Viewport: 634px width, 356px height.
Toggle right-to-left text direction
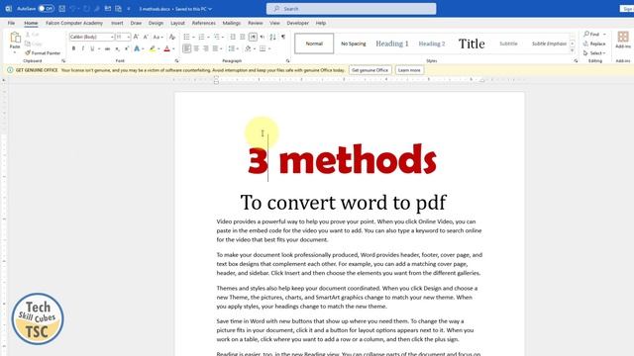point(263,37)
